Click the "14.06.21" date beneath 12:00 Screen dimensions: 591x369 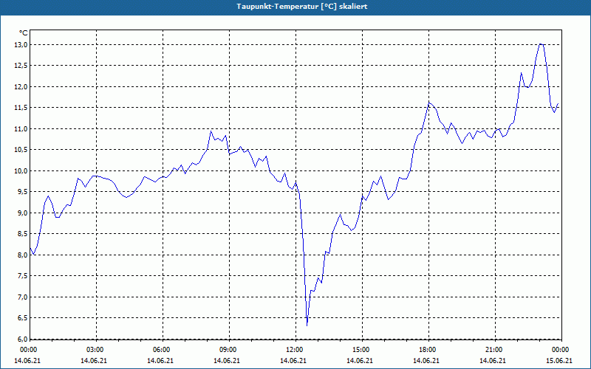293,360
